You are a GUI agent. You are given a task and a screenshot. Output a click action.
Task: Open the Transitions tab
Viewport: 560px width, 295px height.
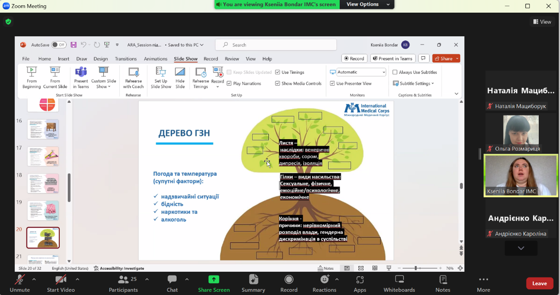tap(126, 59)
